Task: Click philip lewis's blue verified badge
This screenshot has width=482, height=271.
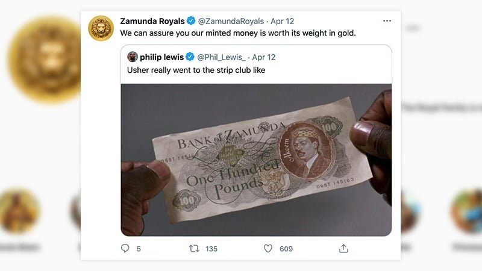Action: click(x=190, y=57)
